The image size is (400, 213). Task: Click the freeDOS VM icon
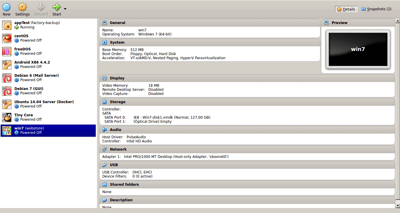pyautogui.click(x=7, y=51)
